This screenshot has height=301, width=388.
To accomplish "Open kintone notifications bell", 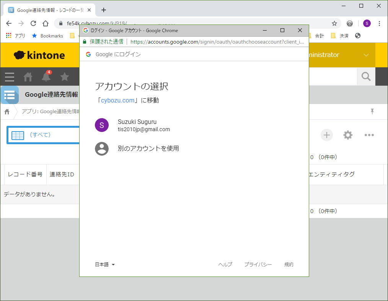I will coord(46,76).
